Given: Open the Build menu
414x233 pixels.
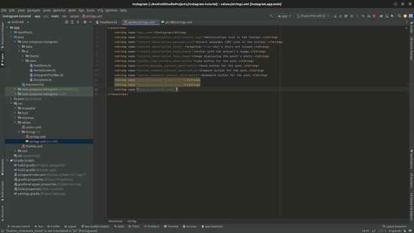Looking at the screenshot, I should tap(72, 10).
